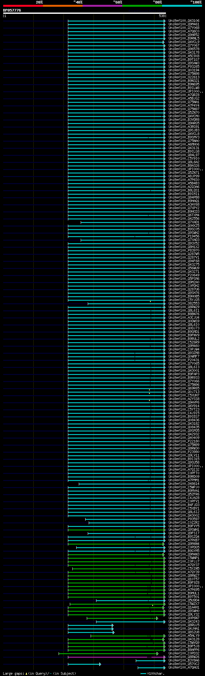Select the UniRef100_B3VDR8 label
Image resolution: width=205 pixels, height=676 pixels.
184,120
